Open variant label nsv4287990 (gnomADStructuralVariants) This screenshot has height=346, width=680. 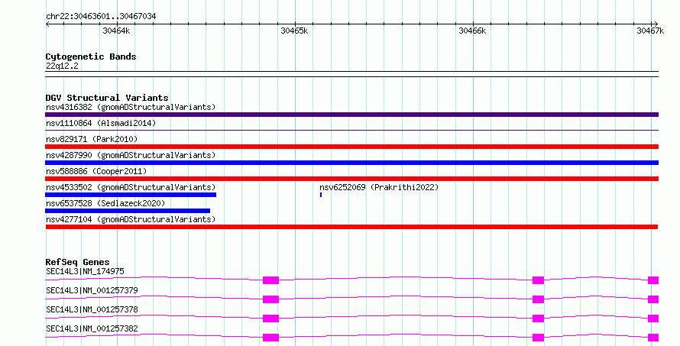[x=131, y=155]
